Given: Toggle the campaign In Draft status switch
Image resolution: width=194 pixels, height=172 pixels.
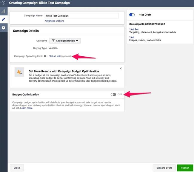Looking at the screenshot, I should point(132,15).
